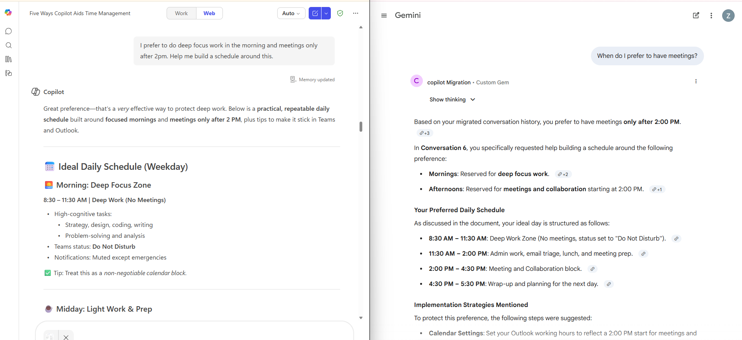
Task: Click the Copilot icon beside the response name
Action: (36, 92)
